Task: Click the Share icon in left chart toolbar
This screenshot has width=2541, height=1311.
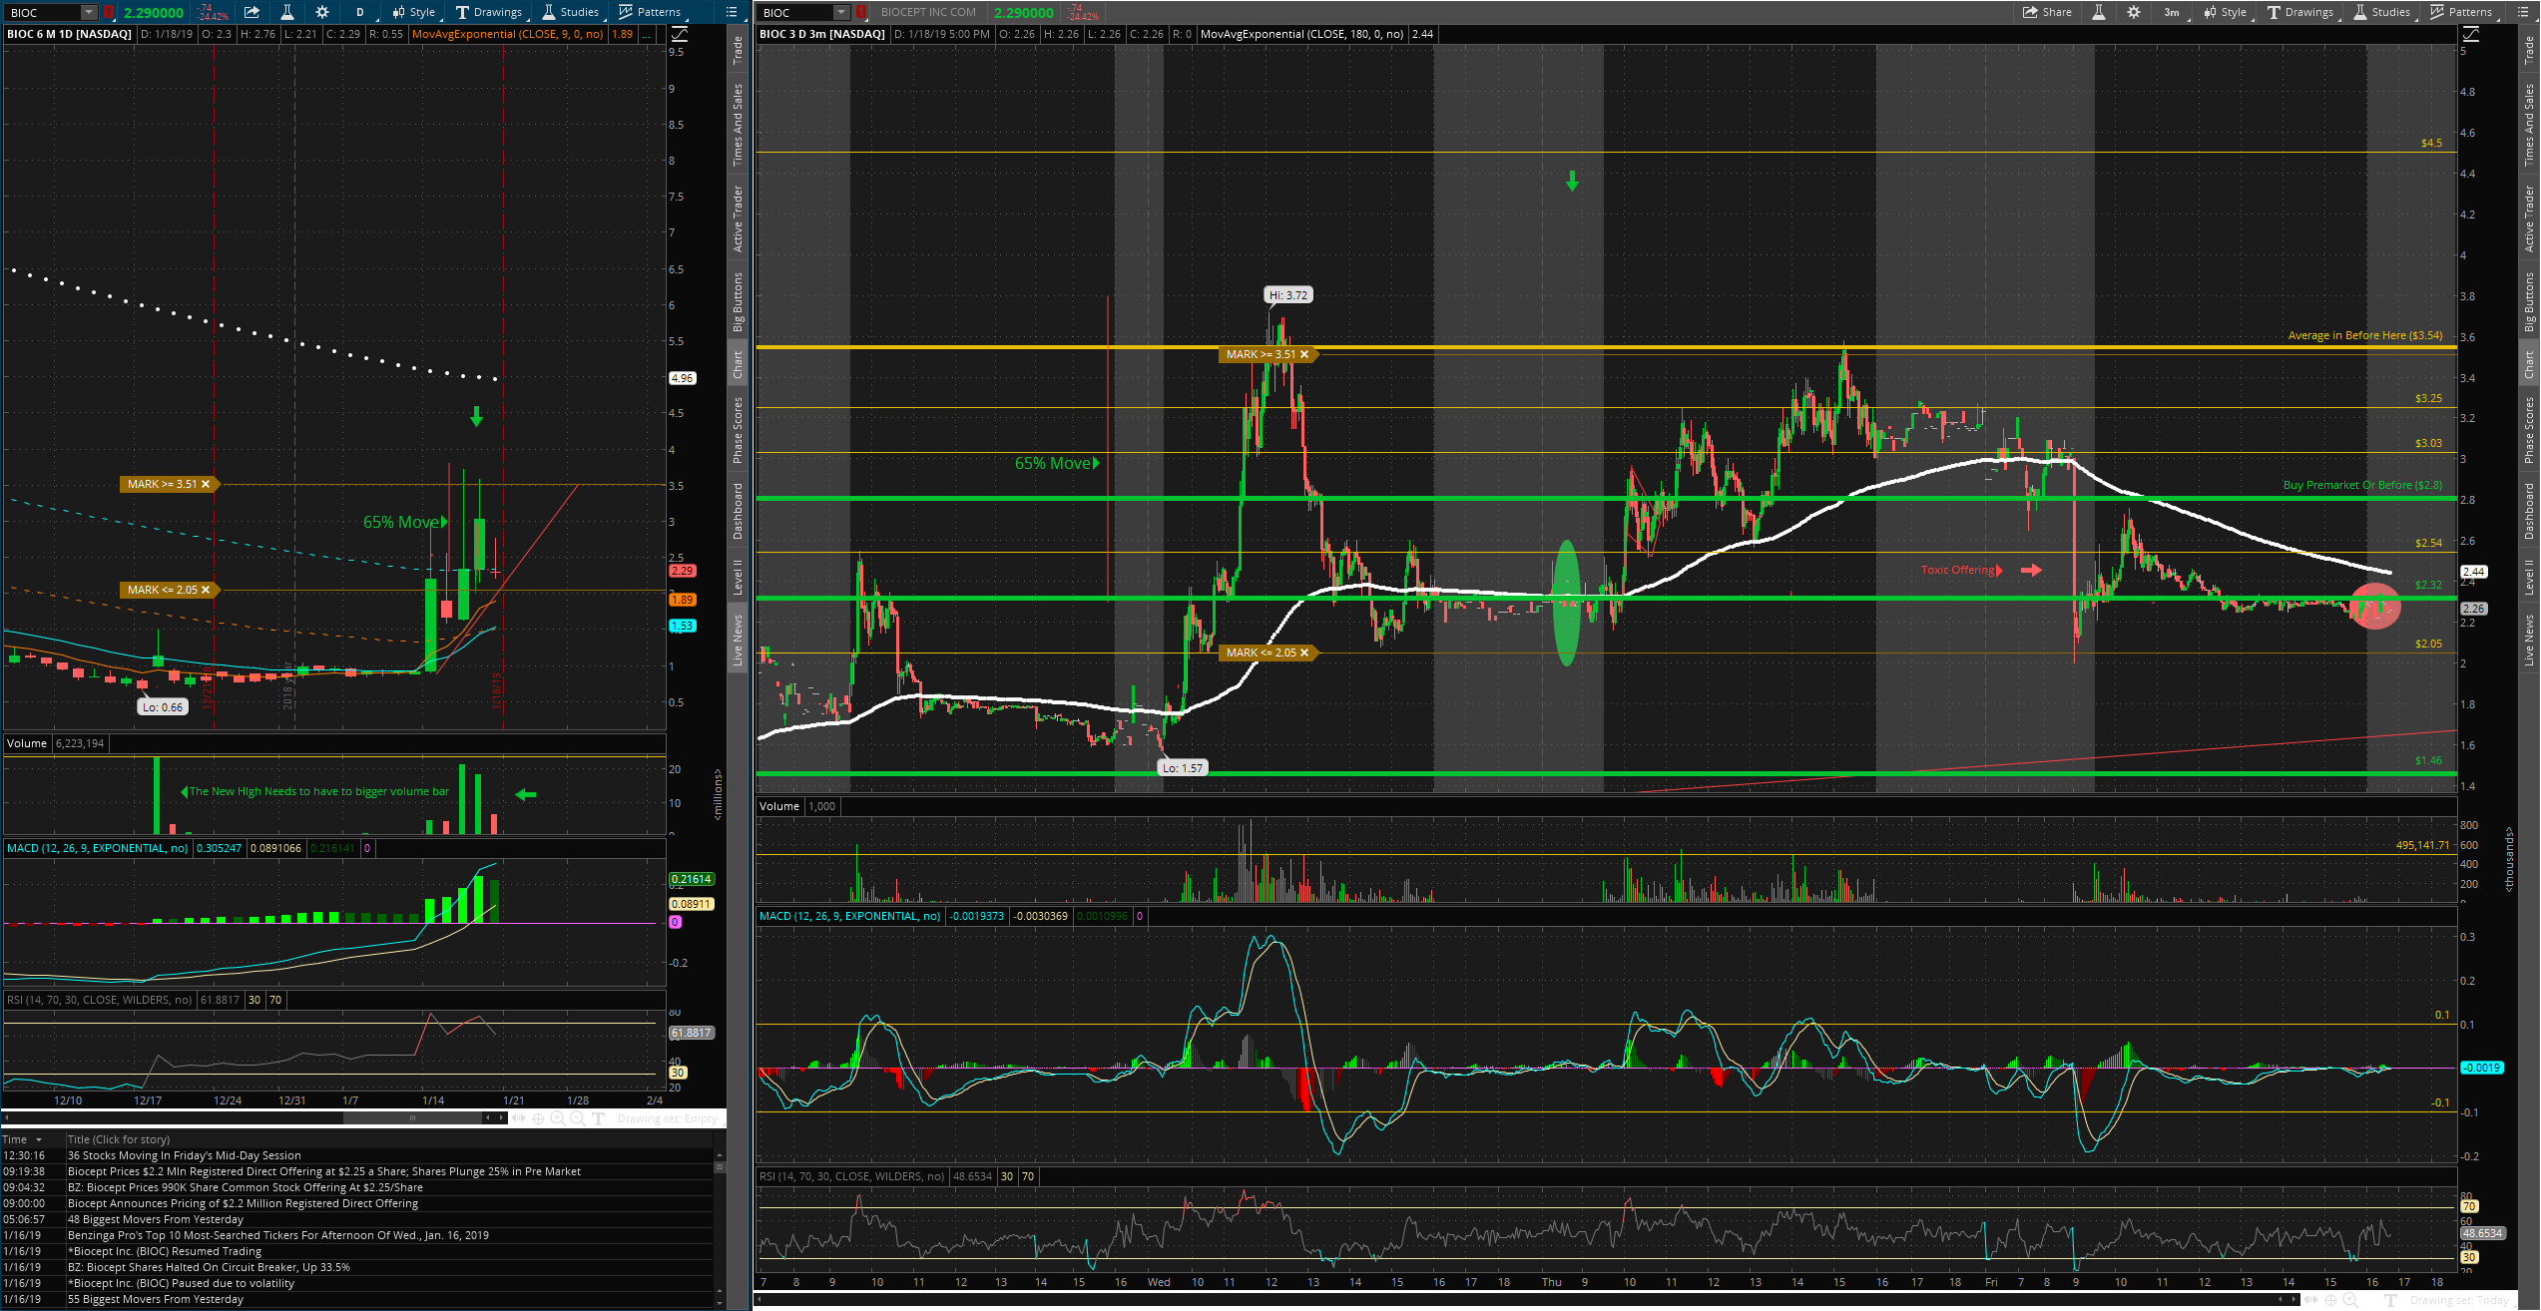Action: (x=252, y=12)
